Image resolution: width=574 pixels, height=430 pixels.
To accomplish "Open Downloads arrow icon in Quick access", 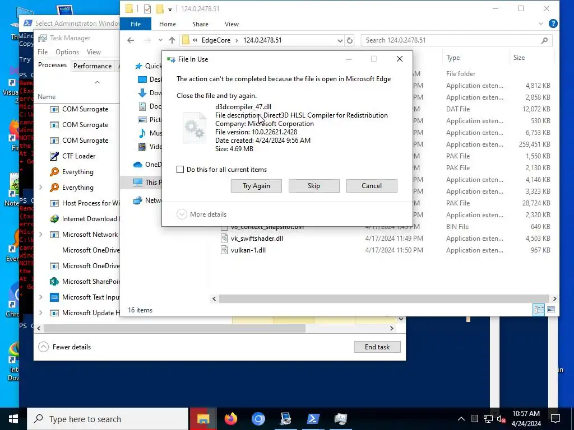I will (142, 93).
